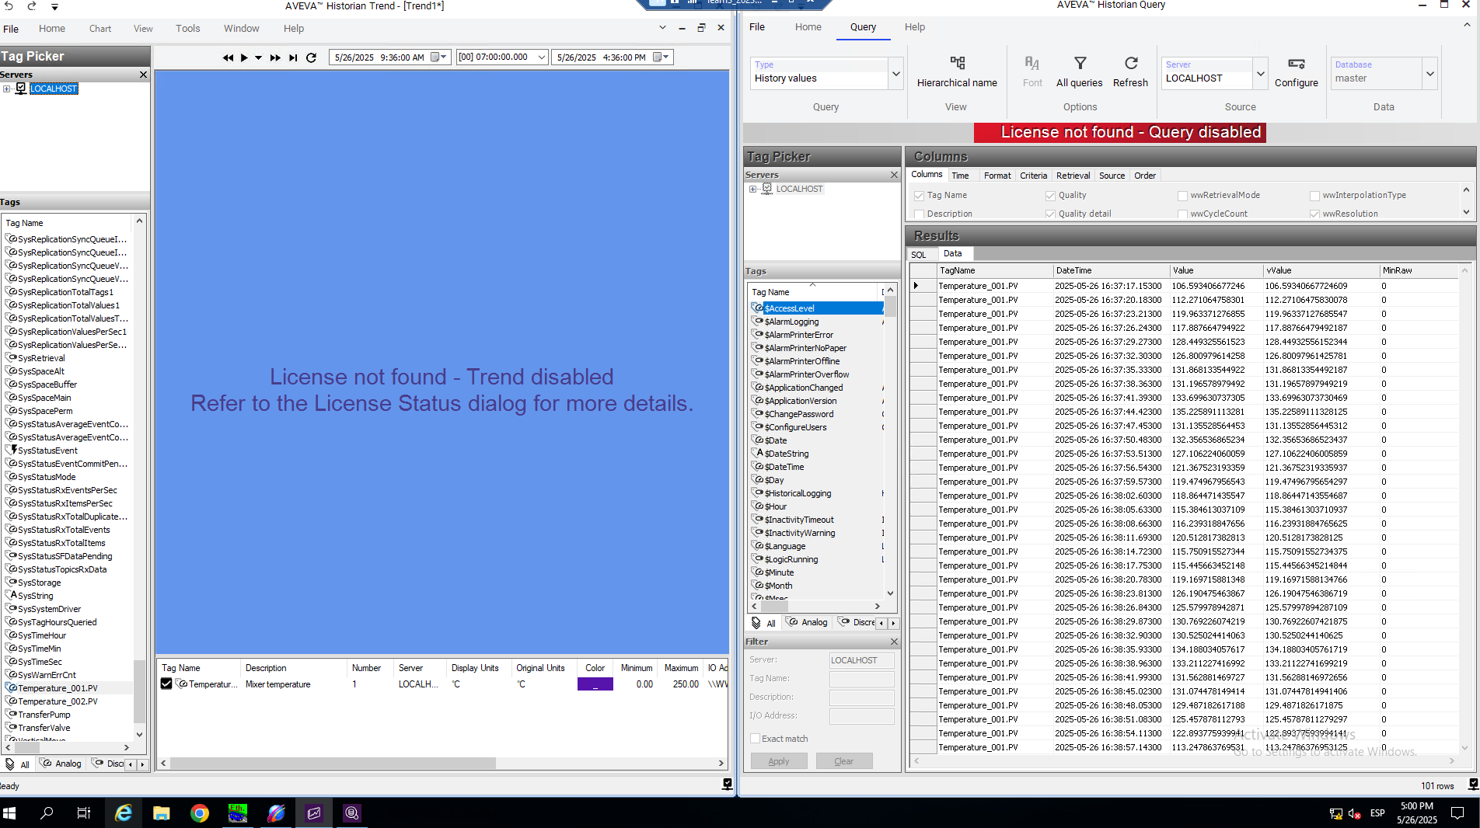
Task: Switch to the AVEVA Historian Trend taskbar app
Action: [314, 813]
